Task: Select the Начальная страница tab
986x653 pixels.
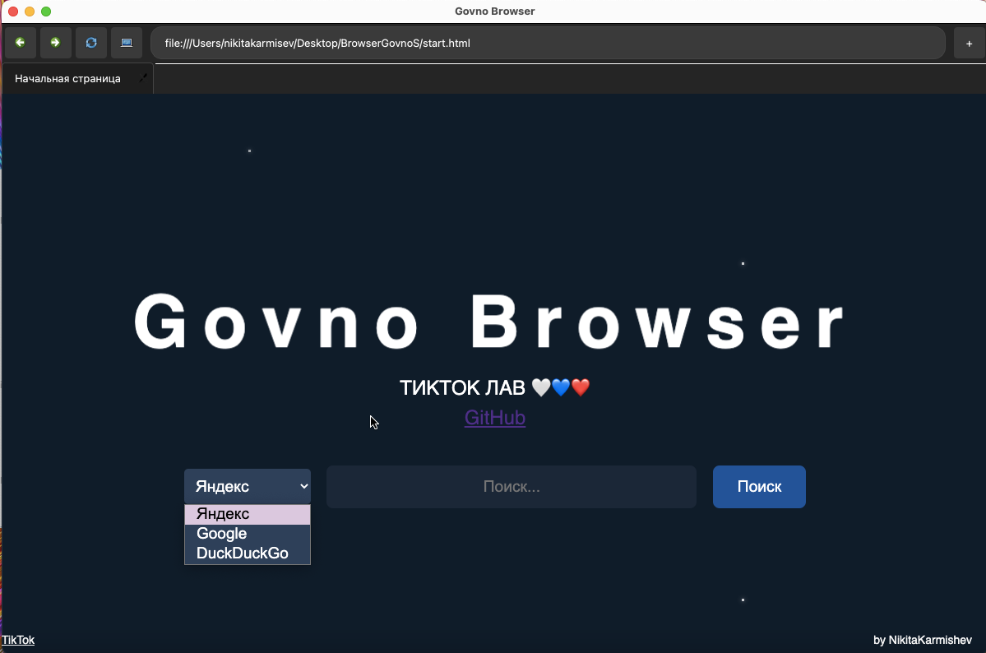Action: [x=68, y=79]
